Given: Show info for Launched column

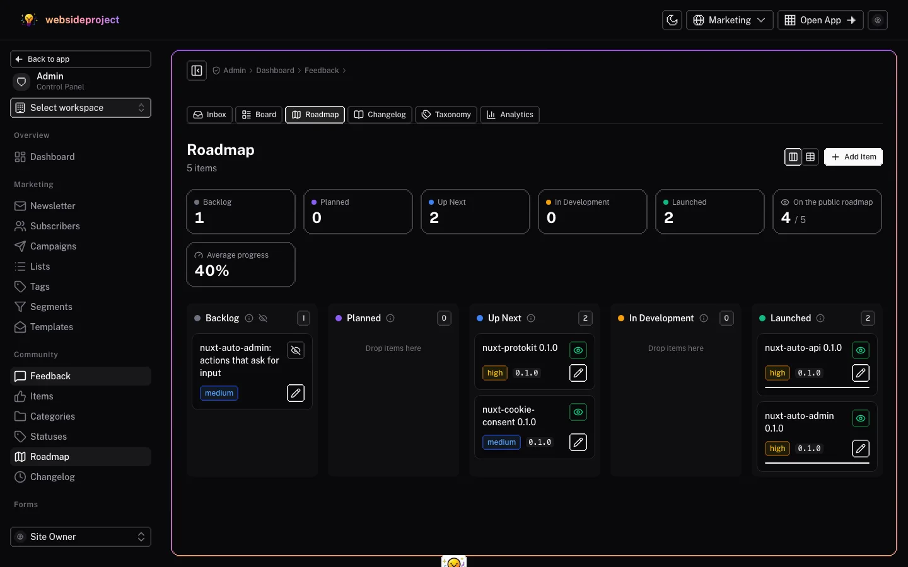Looking at the screenshot, I should point(820,318).
